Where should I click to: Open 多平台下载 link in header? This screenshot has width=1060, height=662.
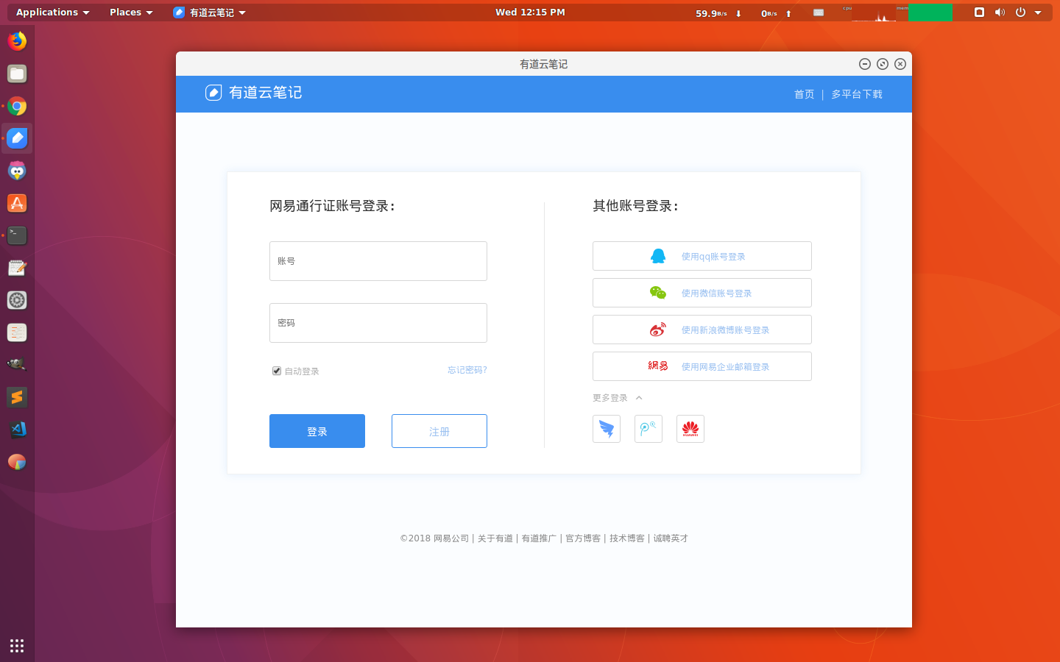pyautogui.click(x=857, y=94)
